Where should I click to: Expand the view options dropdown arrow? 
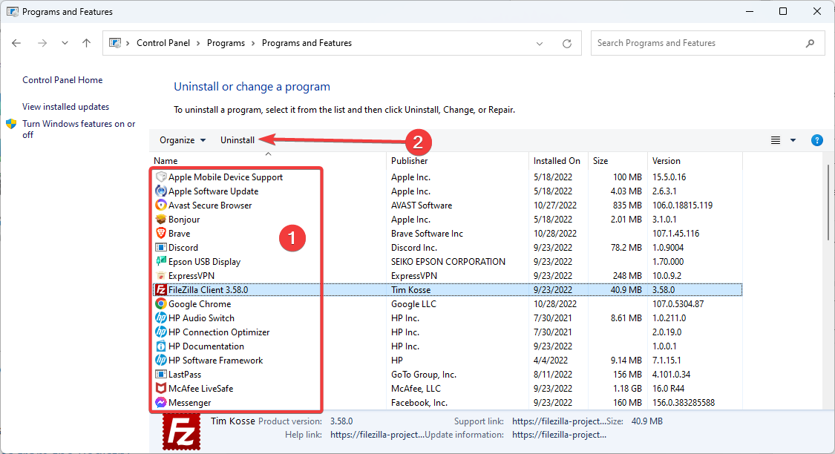pyautogui.click(x=793, y=140)
